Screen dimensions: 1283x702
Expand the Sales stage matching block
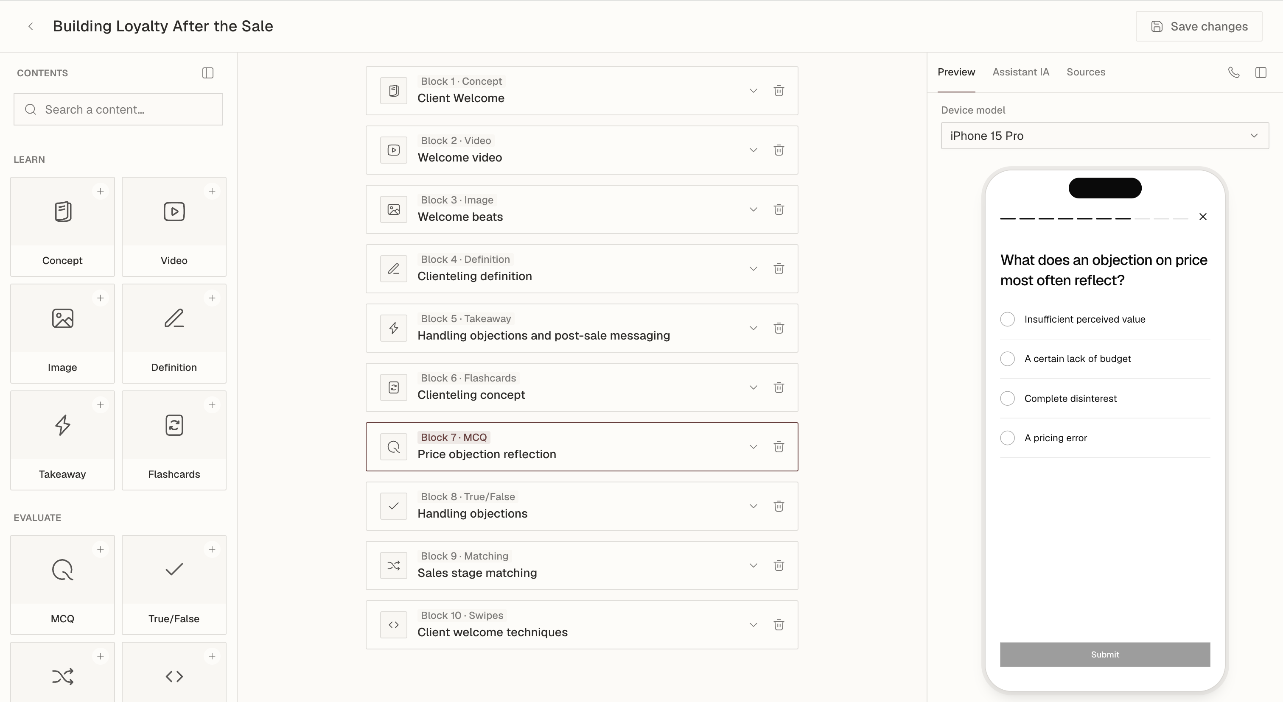[x=753, y=565]
